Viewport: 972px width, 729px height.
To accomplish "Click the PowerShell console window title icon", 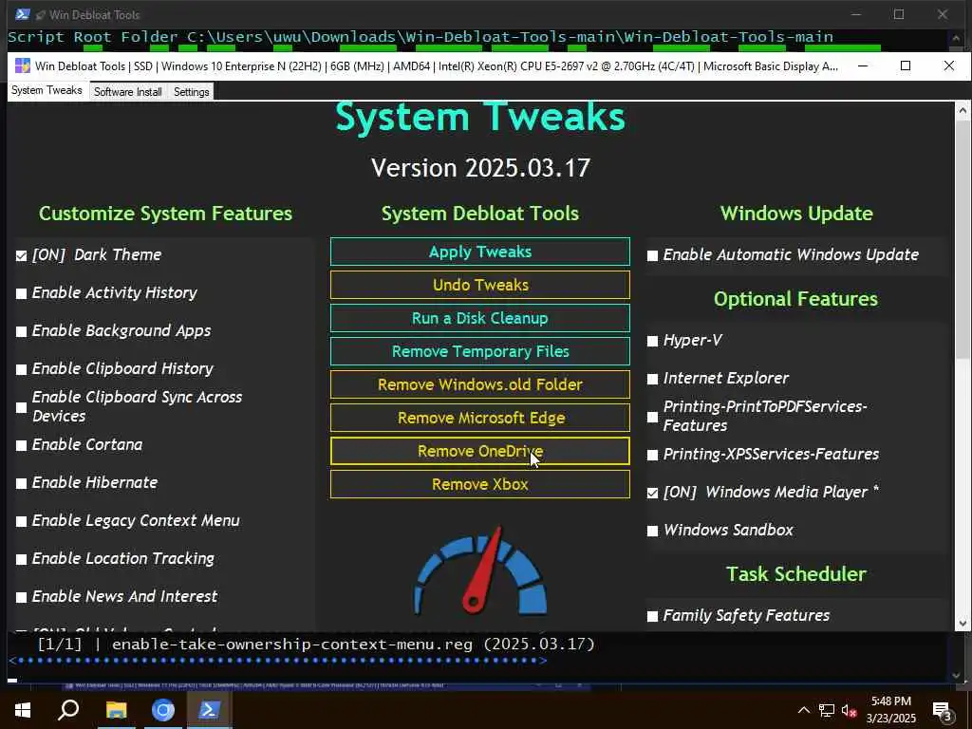I will pos(23,14).
